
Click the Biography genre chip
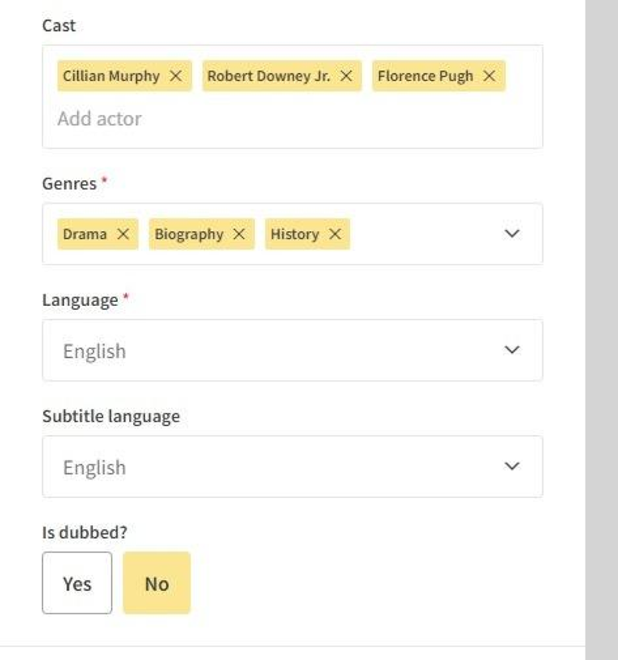(189, 234)
